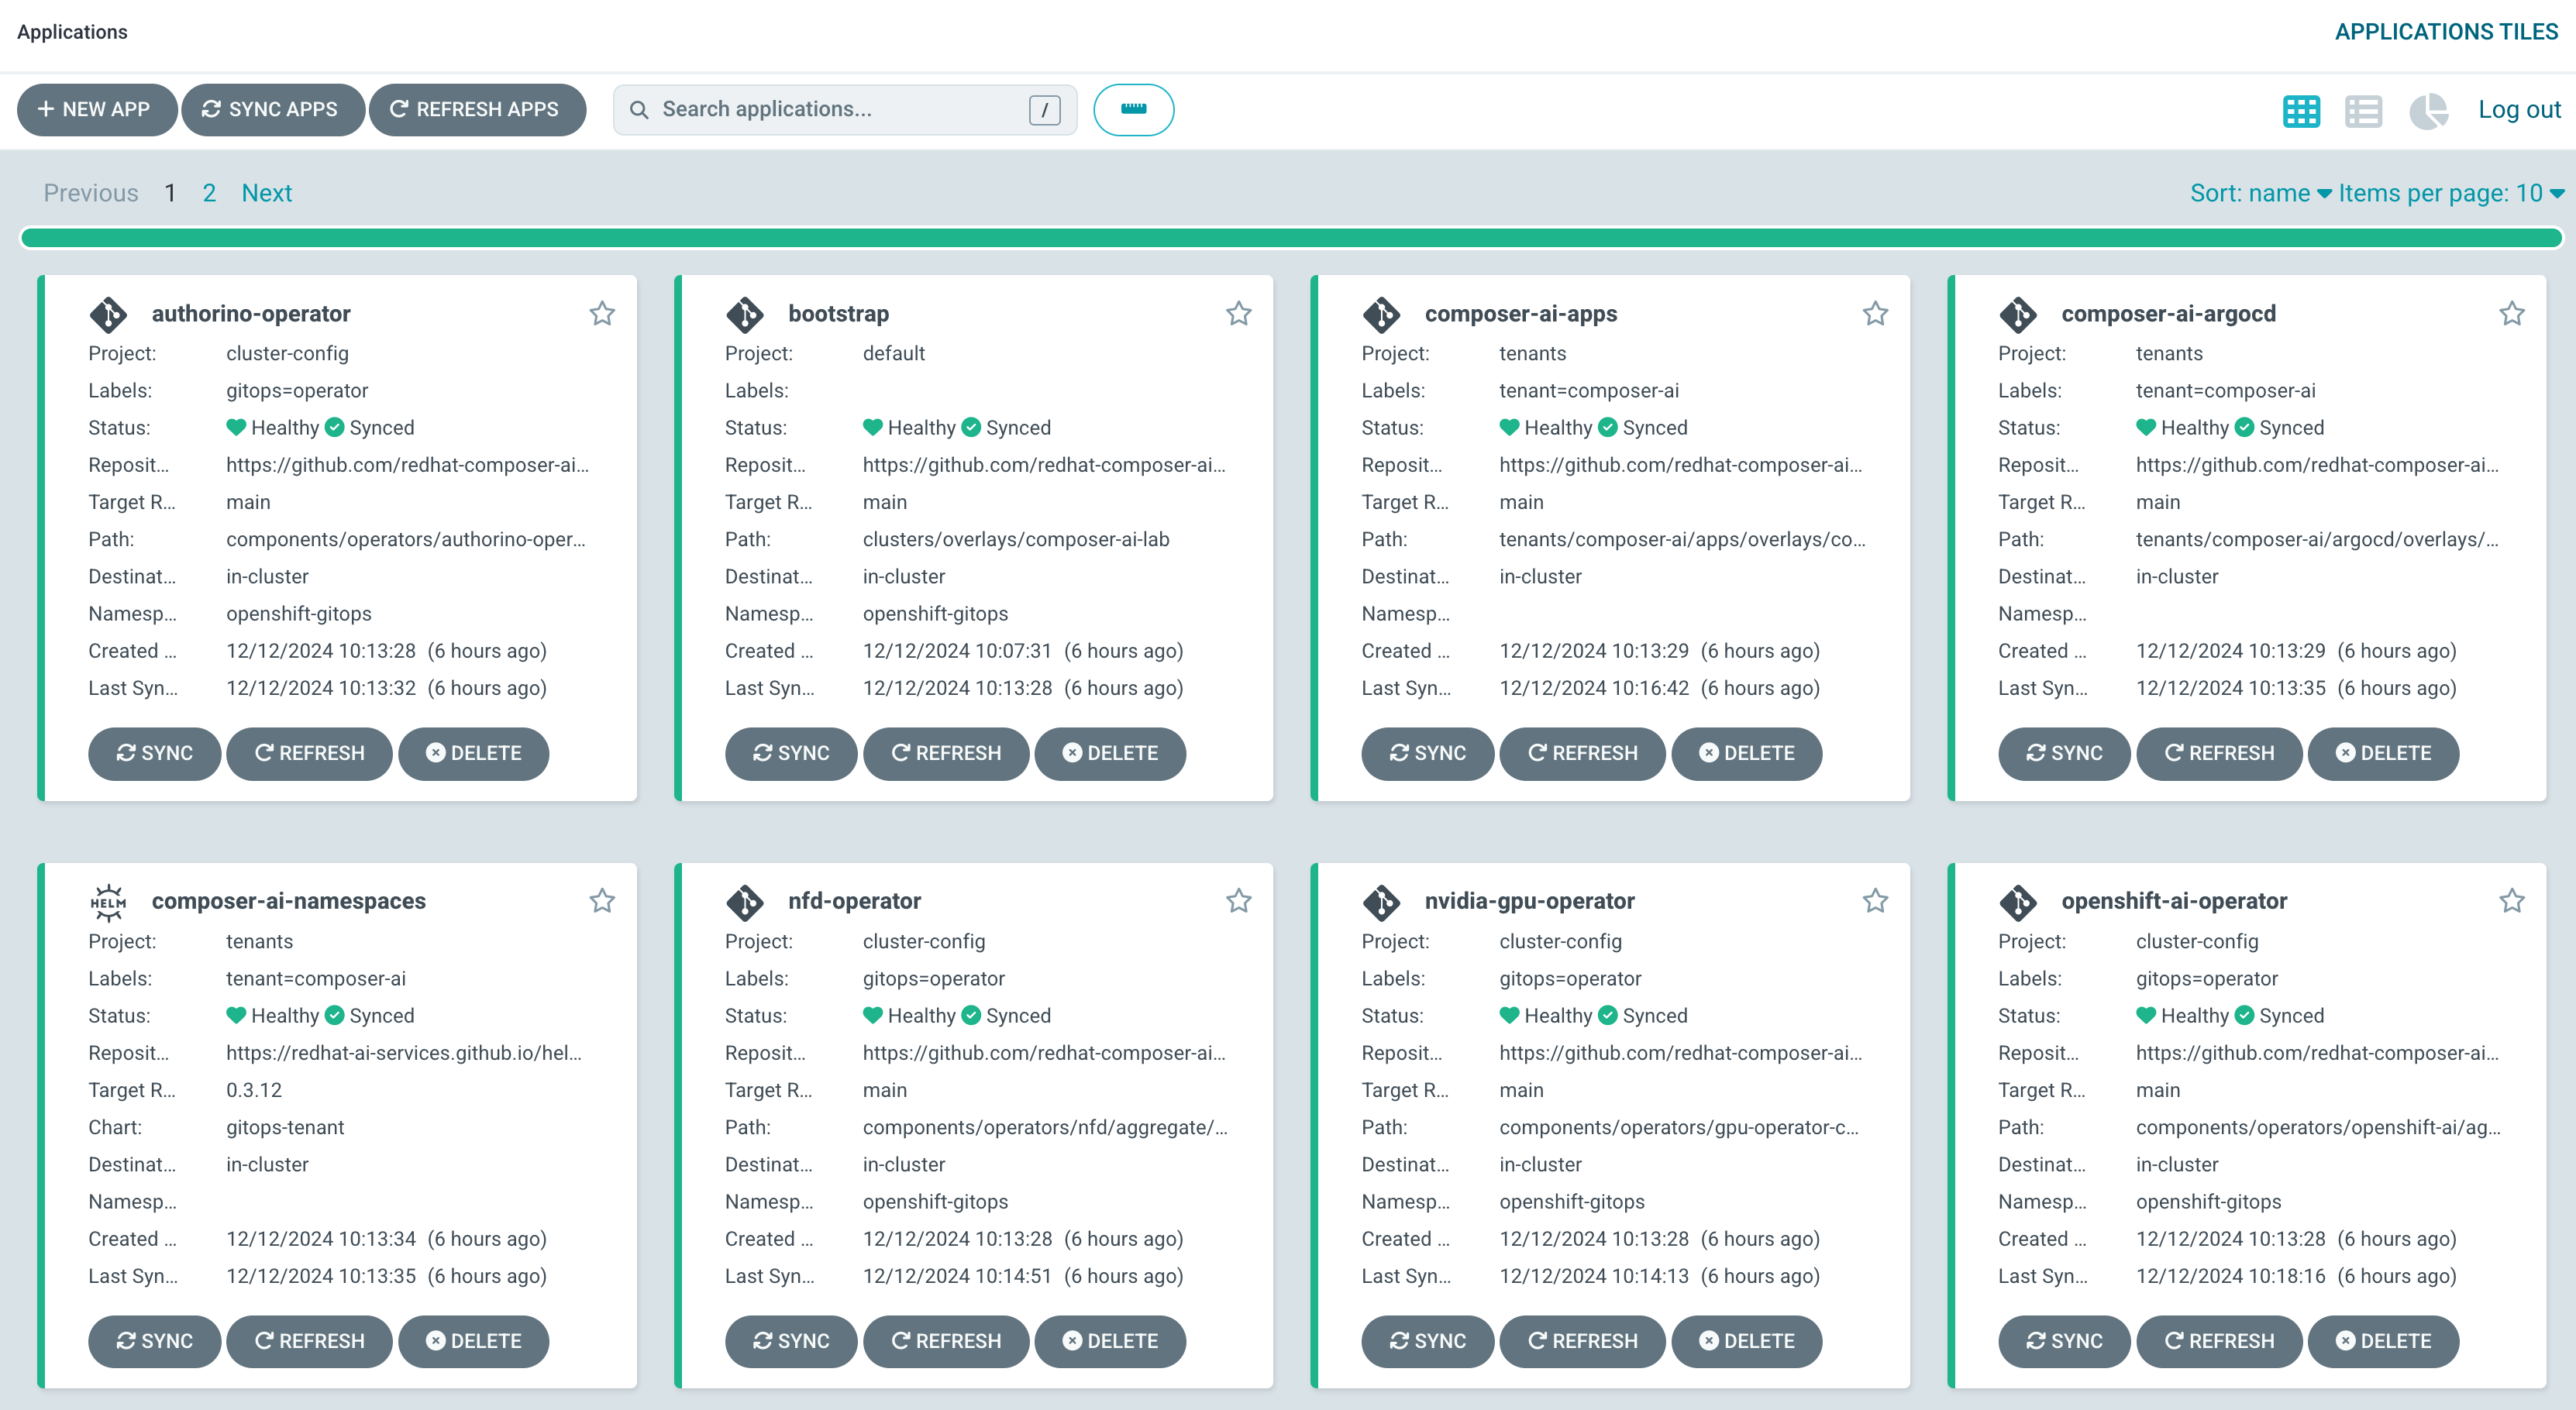The width and height of the screenshot is (2576, 1410).
Task: Click Healthy heart icon on nfd-operator
Action: pyautogui.click(x=873, y=1015)
